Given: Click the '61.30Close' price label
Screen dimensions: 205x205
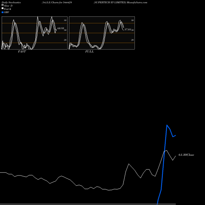Looking at the screenshot, I should pos(186,155).
